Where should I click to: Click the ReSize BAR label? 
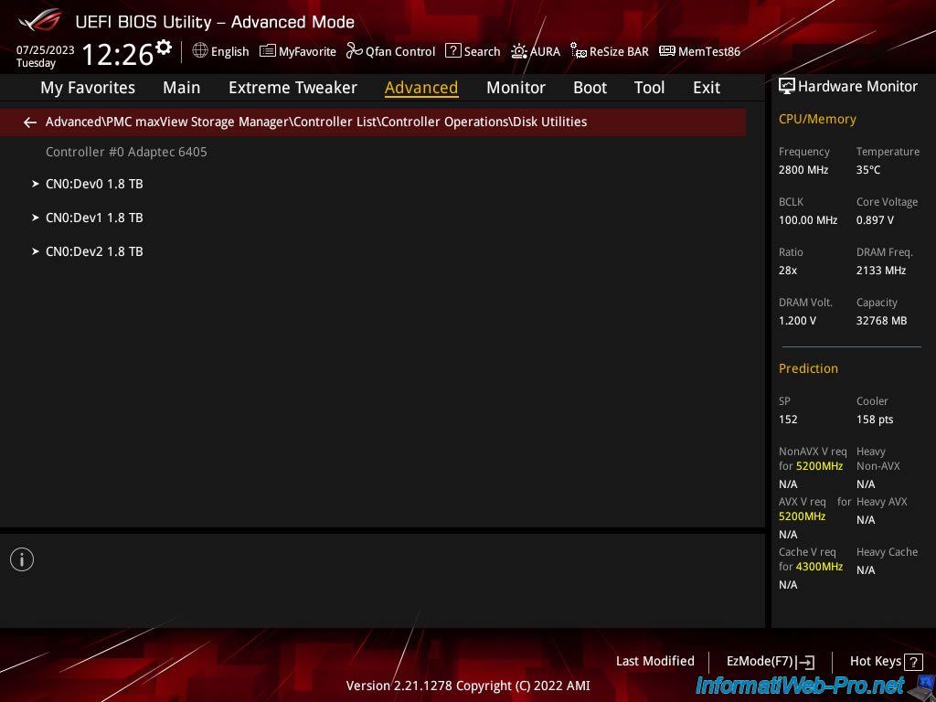coord(619,52)
